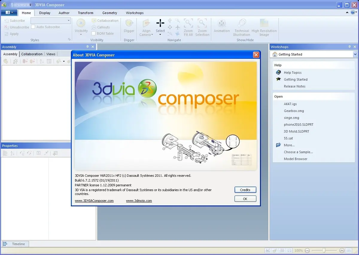Open the Timeline panel tab

(16, 244)
